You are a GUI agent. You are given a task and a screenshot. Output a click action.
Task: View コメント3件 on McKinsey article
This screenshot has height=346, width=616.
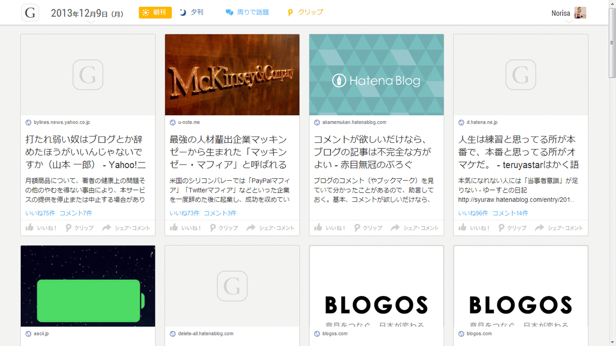220,213
